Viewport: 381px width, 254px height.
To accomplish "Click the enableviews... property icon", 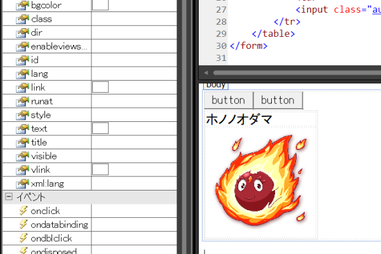I will click(22, 46).
